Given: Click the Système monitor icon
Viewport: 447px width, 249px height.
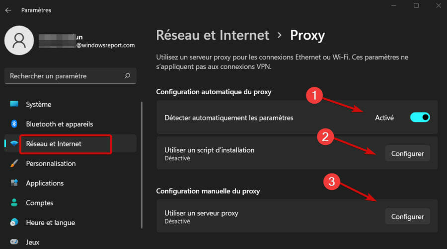Looking at the screenshot, I should coord(14,104).
